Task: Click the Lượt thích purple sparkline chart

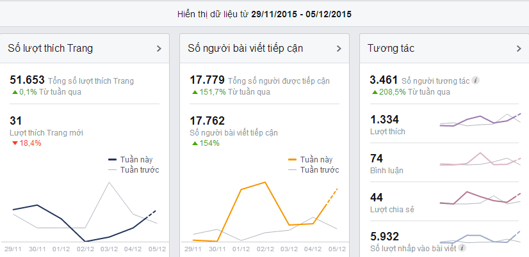Action: tap(480, 120)
